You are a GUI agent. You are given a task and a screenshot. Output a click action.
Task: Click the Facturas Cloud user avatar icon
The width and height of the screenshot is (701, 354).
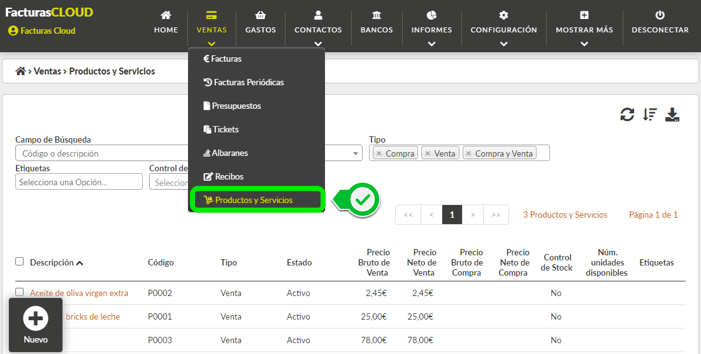point(13,31)
